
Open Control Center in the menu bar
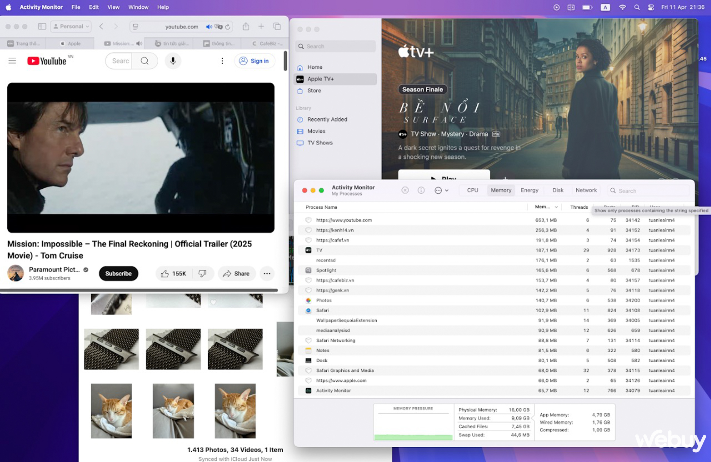tap(651, 7)
